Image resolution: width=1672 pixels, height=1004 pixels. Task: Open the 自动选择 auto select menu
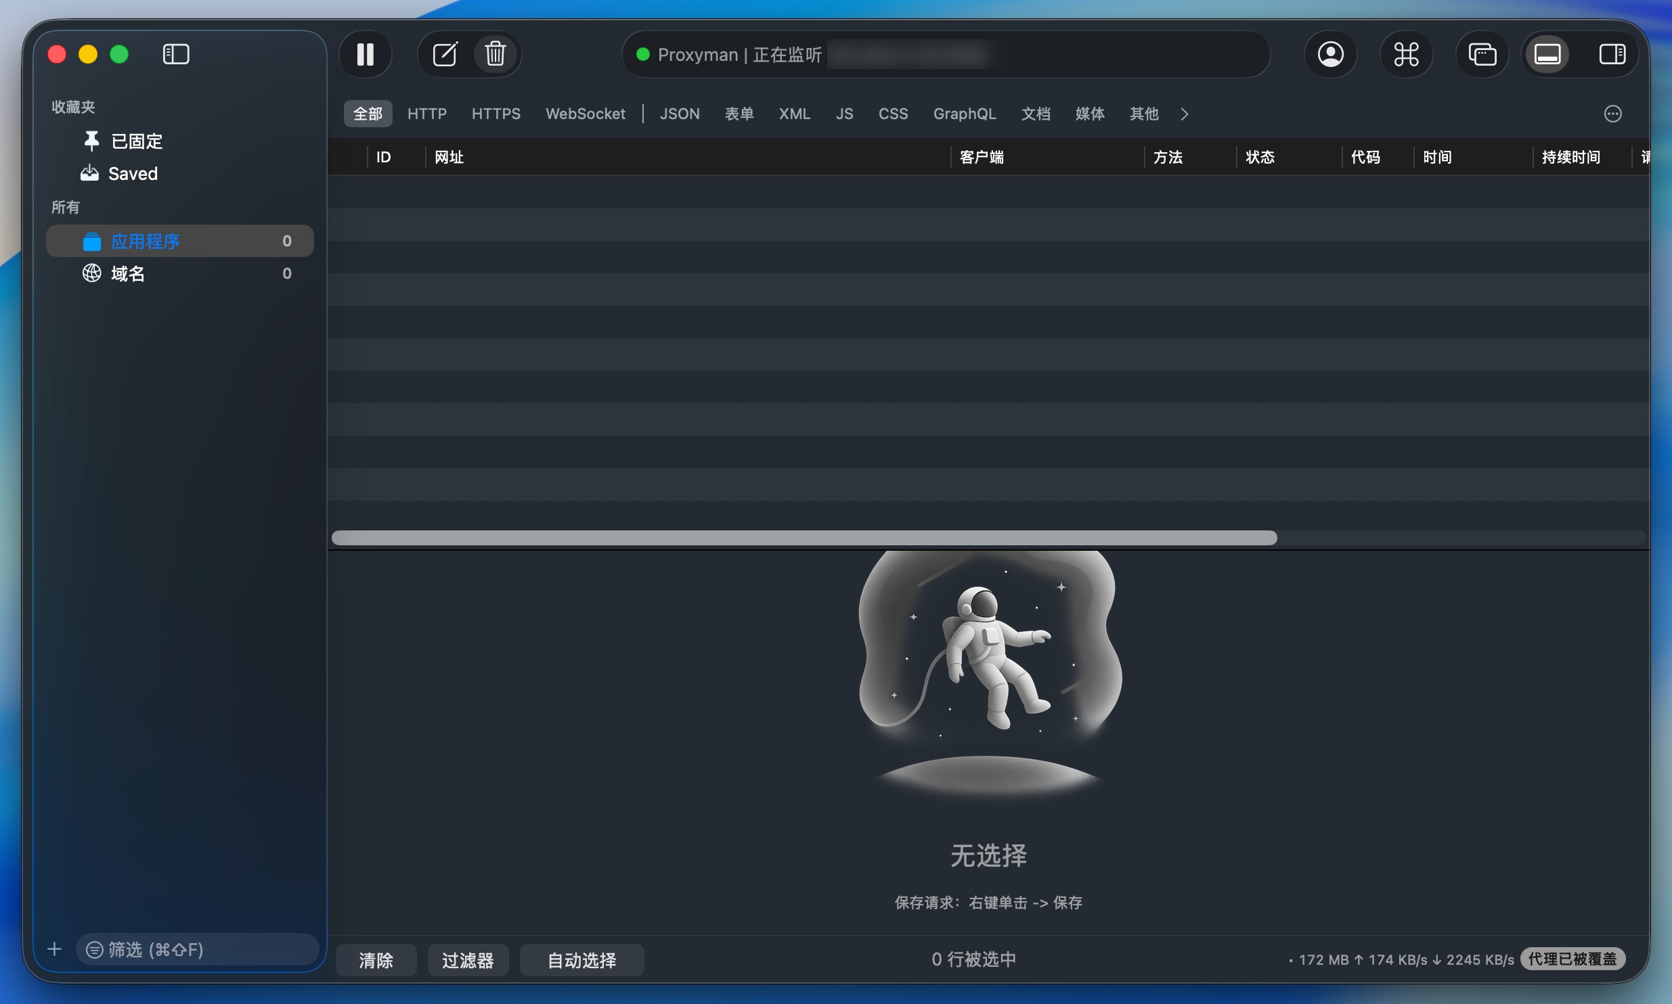pyautogui.click(x=581, y=960)
